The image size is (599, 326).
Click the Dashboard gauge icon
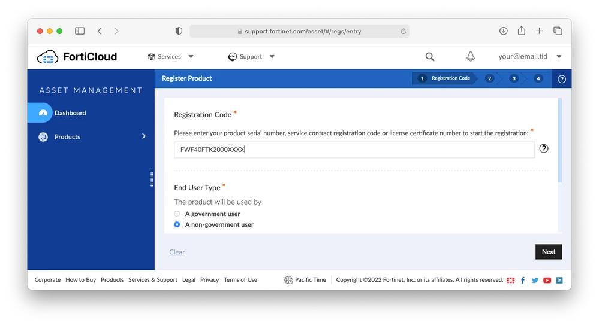tap(43, 113)
